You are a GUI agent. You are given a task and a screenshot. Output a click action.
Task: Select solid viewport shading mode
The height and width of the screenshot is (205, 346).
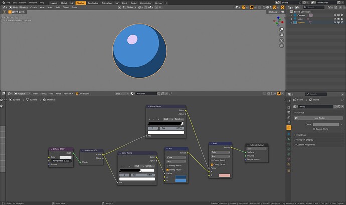coord(267,7)
